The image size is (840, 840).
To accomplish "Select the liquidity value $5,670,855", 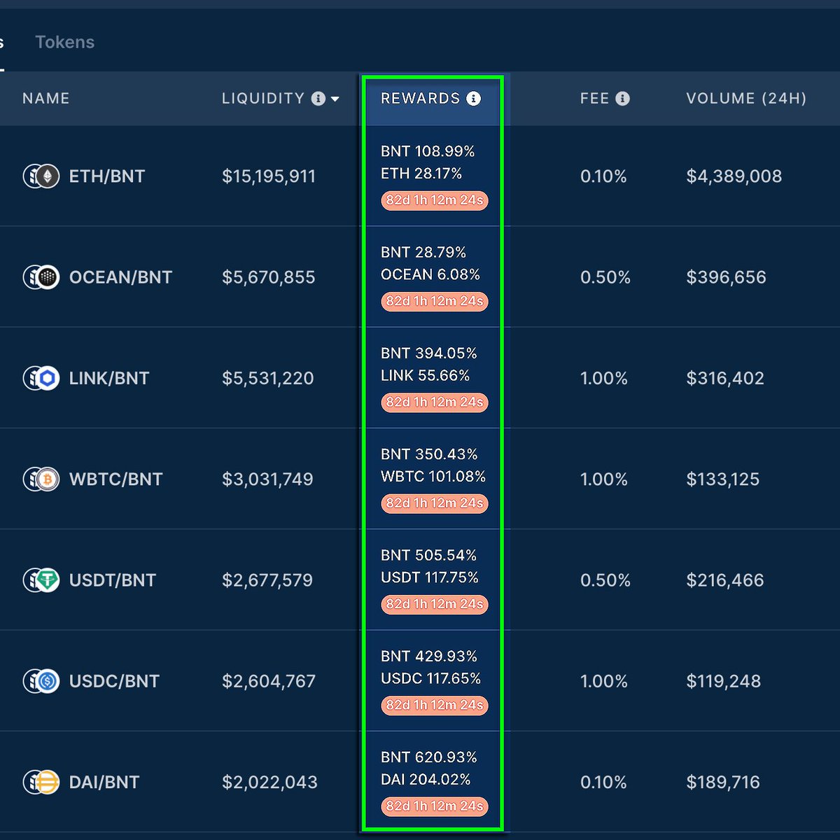I will (x=269, y=277).
